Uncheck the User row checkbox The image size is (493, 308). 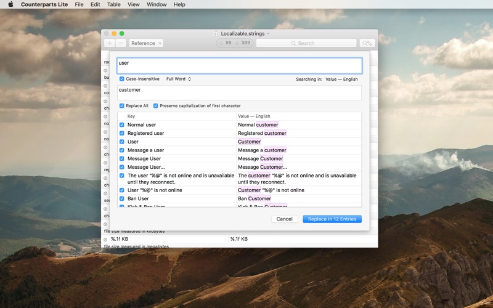click(x=121, y=142)
